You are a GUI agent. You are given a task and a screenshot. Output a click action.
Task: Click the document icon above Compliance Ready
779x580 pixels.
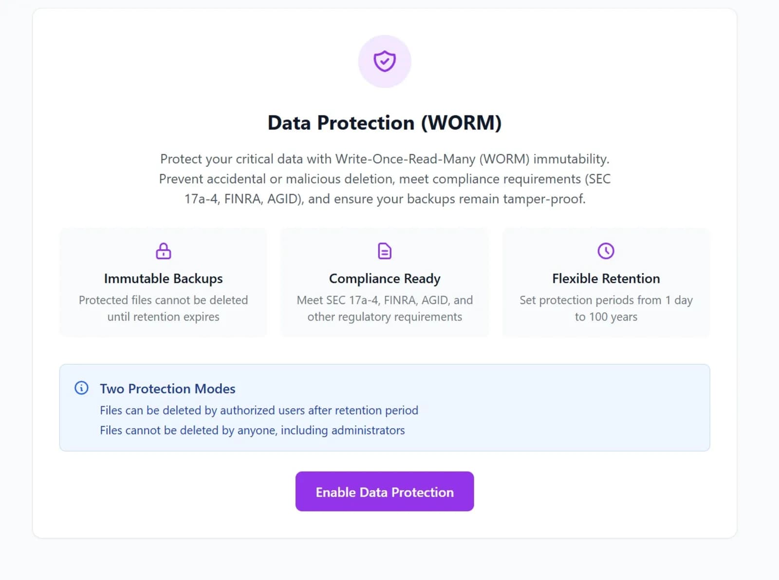[x=384, y=251]
